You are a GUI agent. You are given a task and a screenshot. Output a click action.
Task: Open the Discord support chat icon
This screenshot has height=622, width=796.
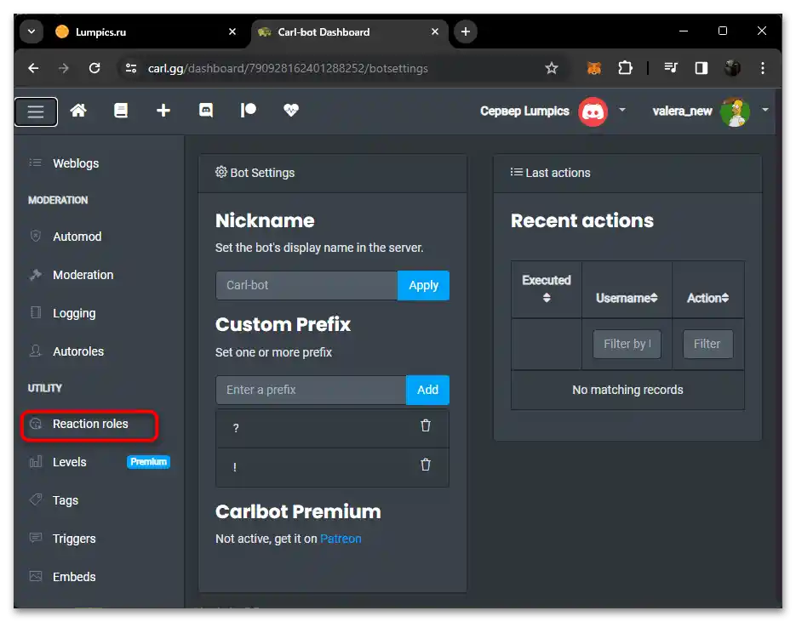(206, 110)
